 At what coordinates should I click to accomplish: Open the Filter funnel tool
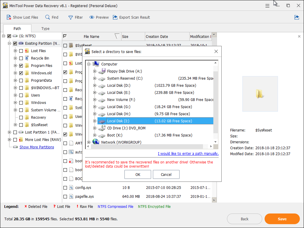click(71, 17)
